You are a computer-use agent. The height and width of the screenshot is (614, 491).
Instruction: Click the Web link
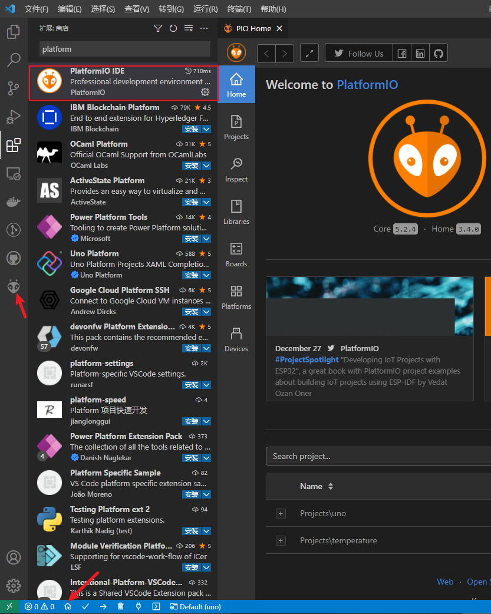click(445, 582)
